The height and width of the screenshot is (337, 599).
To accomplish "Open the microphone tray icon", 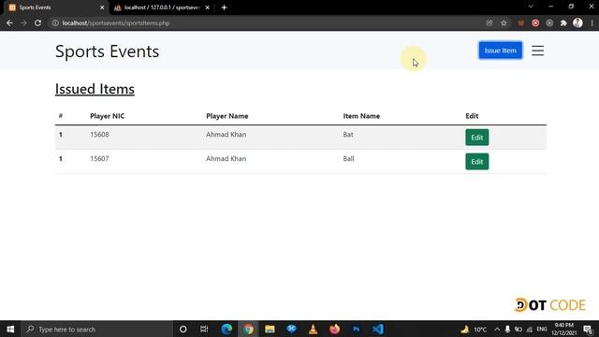I will pyautogui.click(x=507, y=330).
